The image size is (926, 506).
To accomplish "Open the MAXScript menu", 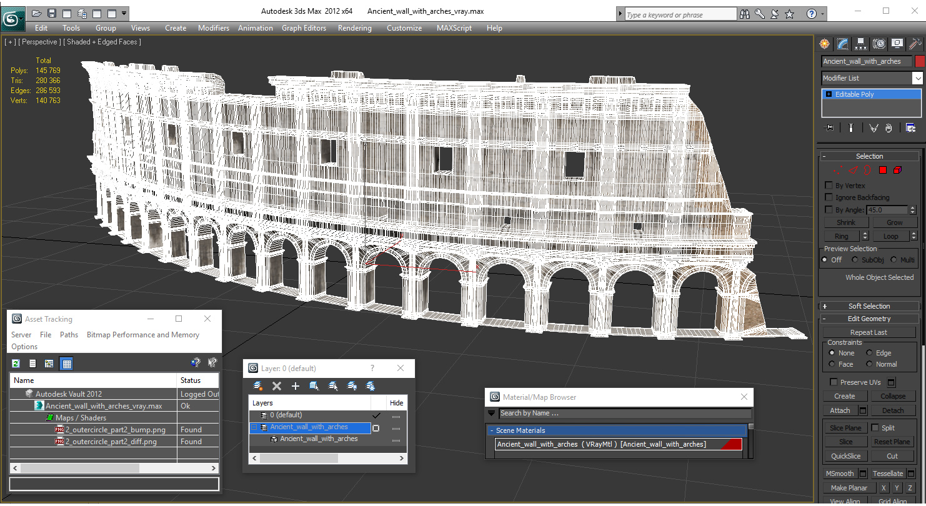I will pos(454,28).
